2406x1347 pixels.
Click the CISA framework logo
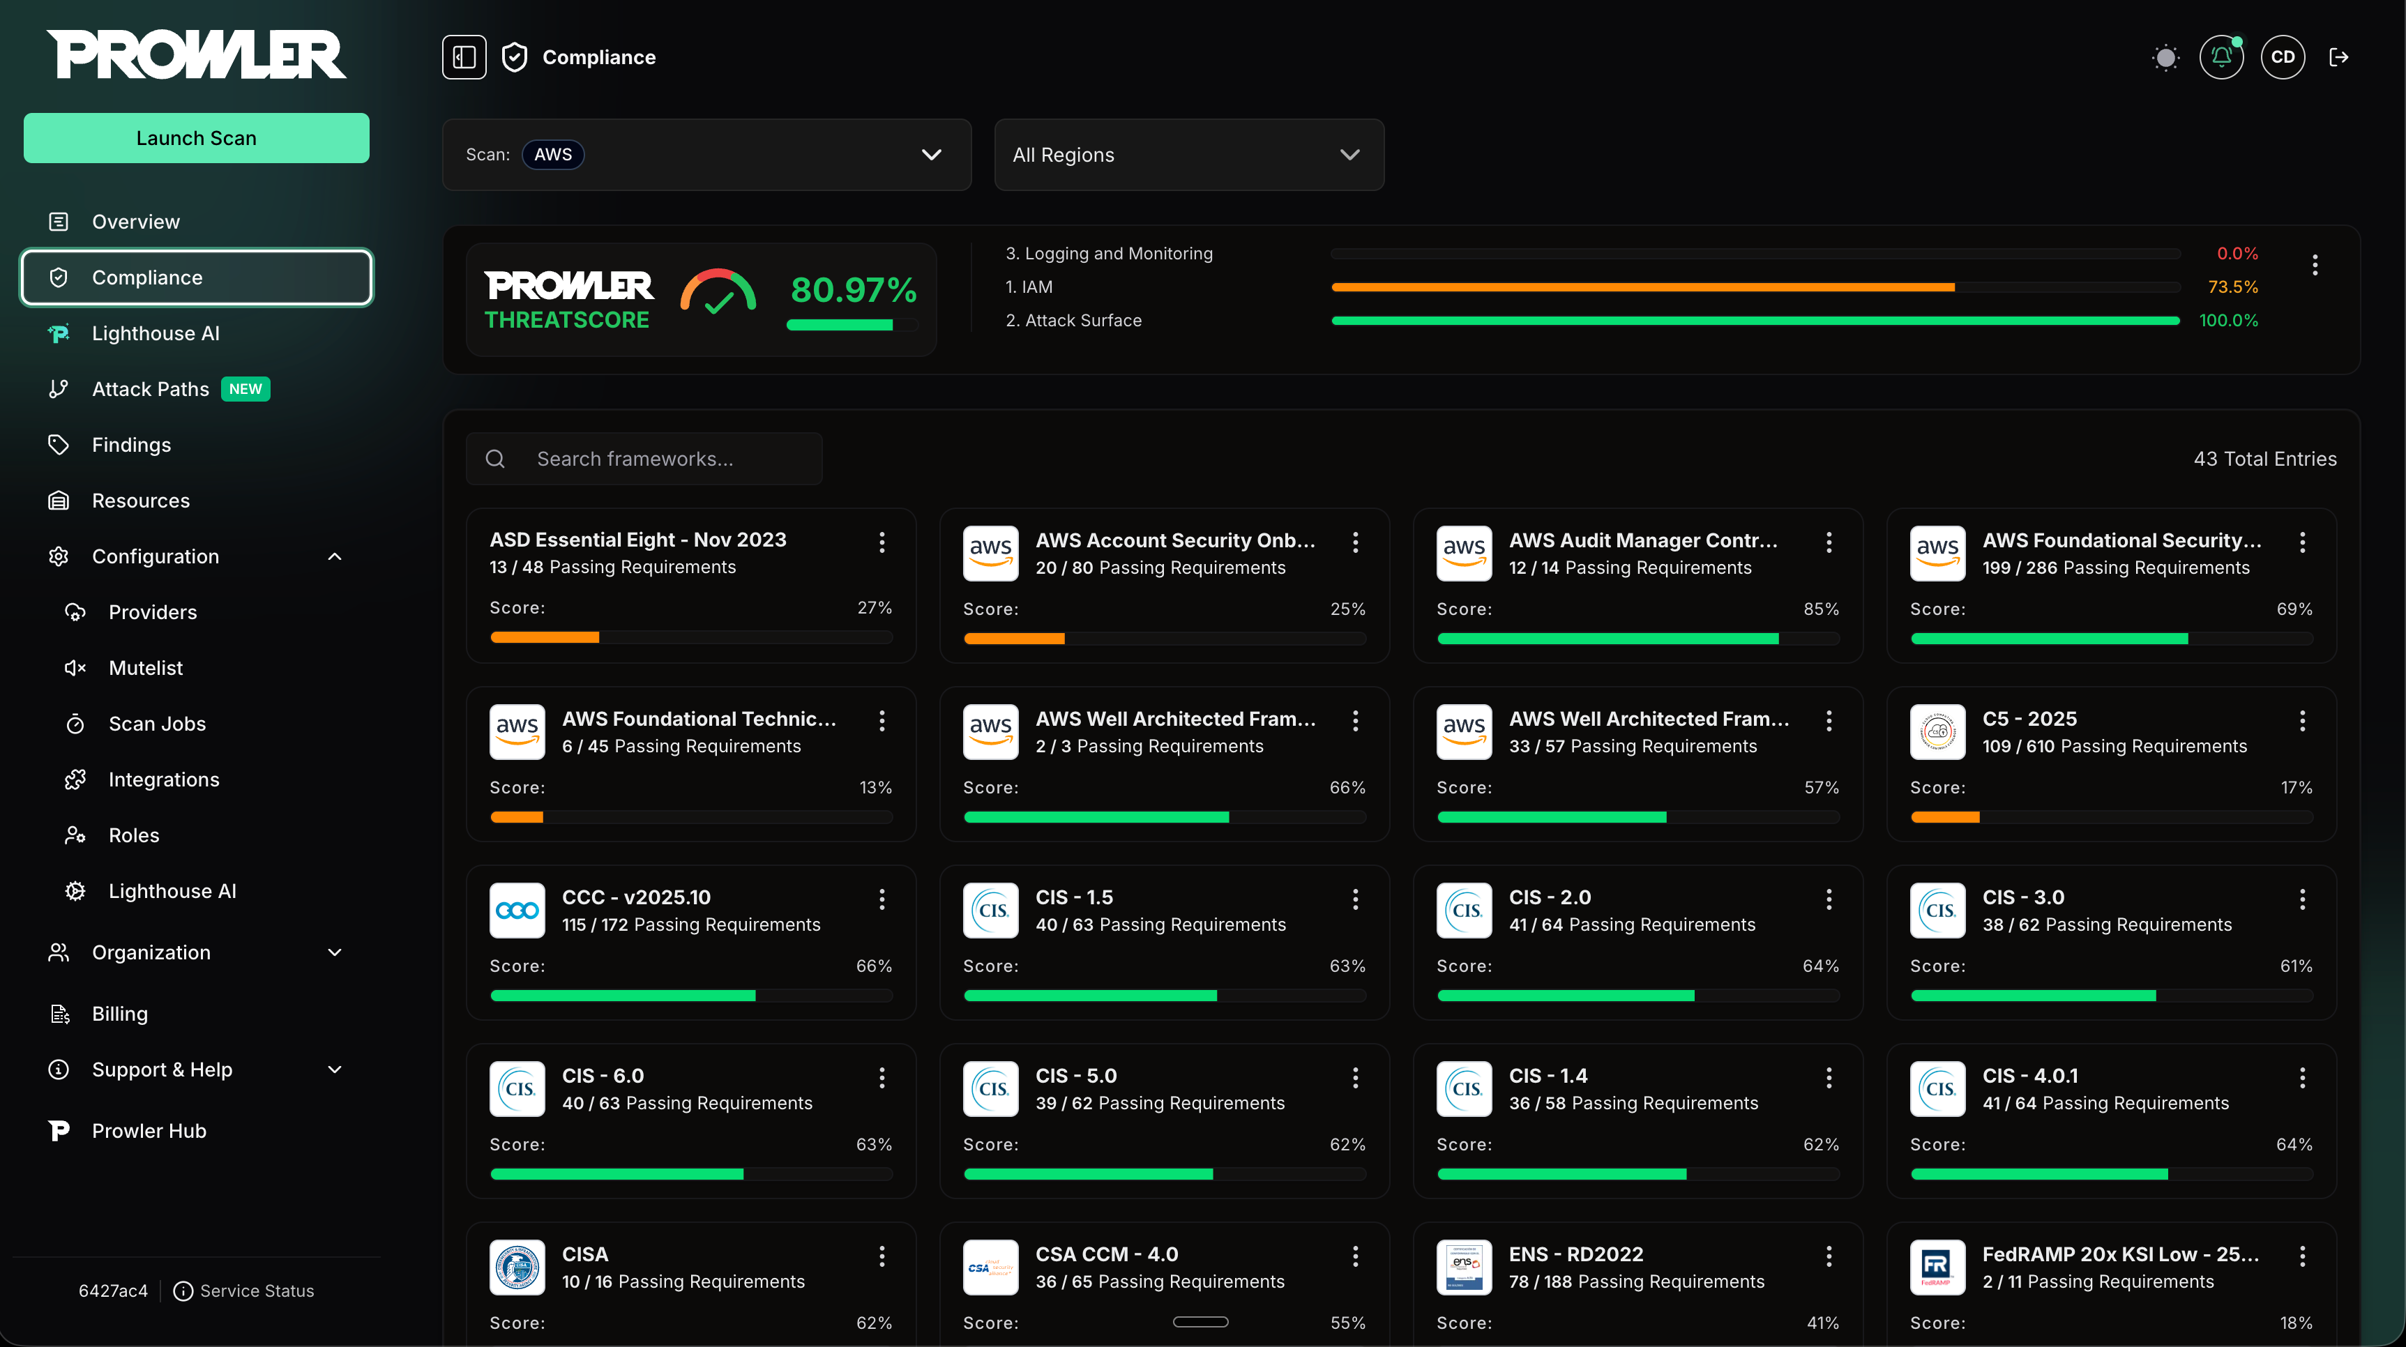[517, 1268]
